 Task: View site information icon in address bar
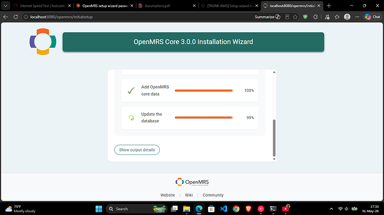click(x=26, y=17)
